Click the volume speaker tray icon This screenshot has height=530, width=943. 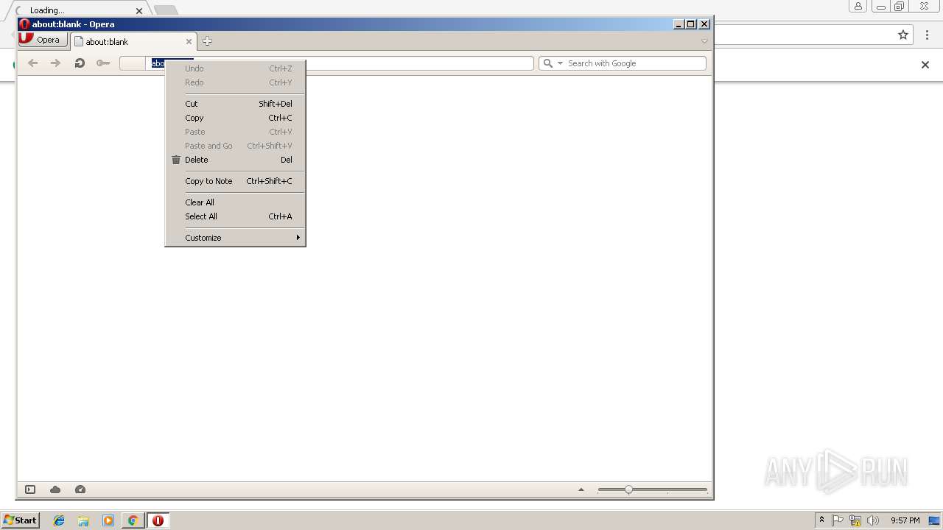click(873, 520)
